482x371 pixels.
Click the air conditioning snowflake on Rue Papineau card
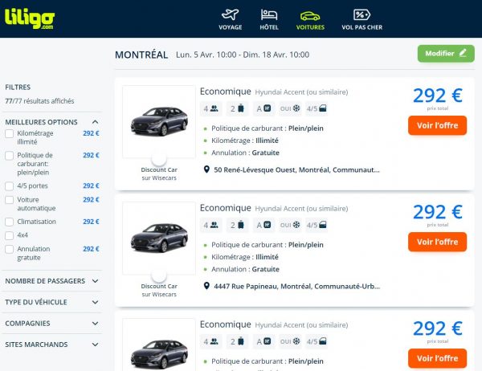[x=290, y=225]
